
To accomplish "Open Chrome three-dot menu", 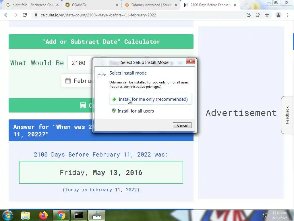I will pyautogui.click(x=288, y=15).
